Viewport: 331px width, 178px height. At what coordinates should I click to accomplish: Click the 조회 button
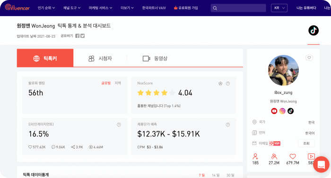click(306, 144)
